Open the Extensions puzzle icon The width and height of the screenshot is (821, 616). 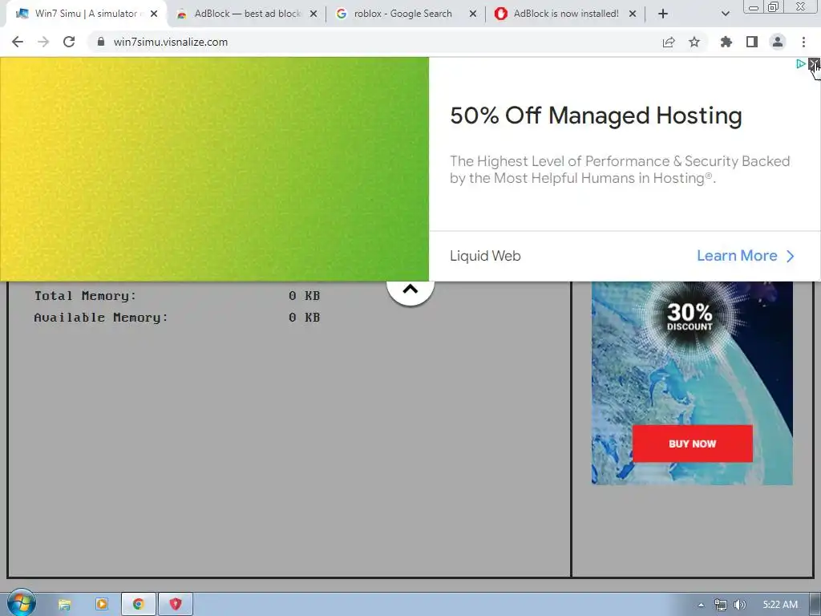pos(726,42)
